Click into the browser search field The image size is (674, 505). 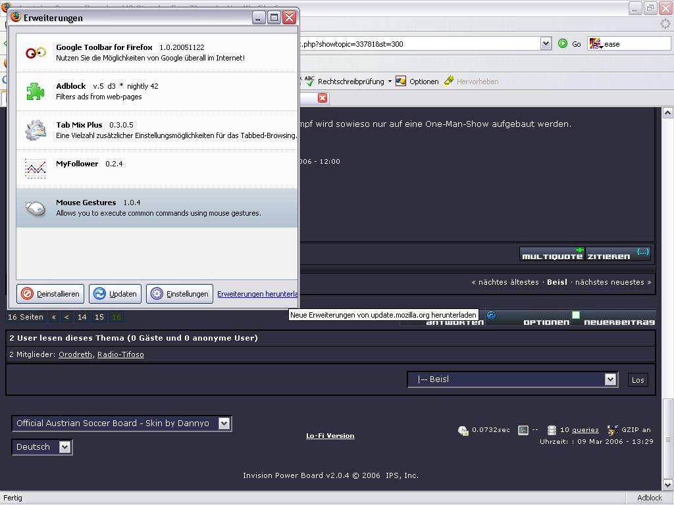636,44
